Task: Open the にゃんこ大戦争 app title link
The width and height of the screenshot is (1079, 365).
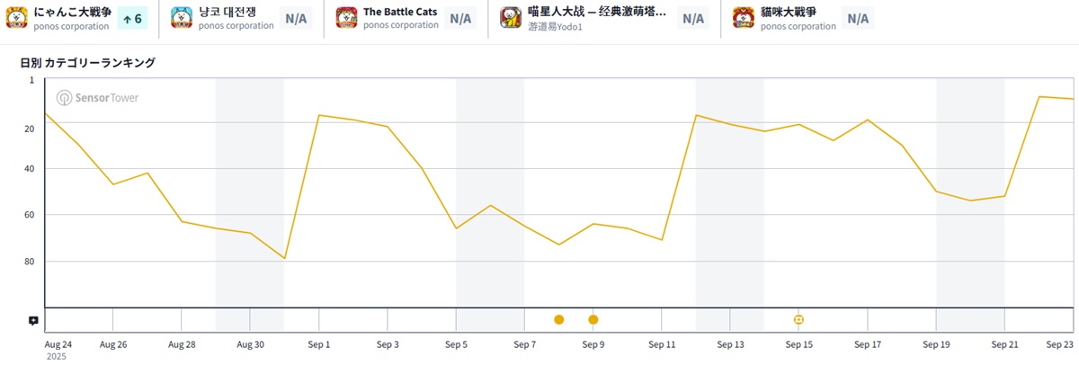Action: [73, 12]
